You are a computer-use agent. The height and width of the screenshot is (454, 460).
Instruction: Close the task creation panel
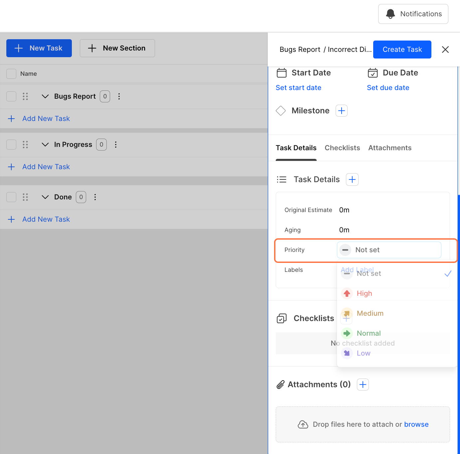pyautogui.click(x=445, y=50)
